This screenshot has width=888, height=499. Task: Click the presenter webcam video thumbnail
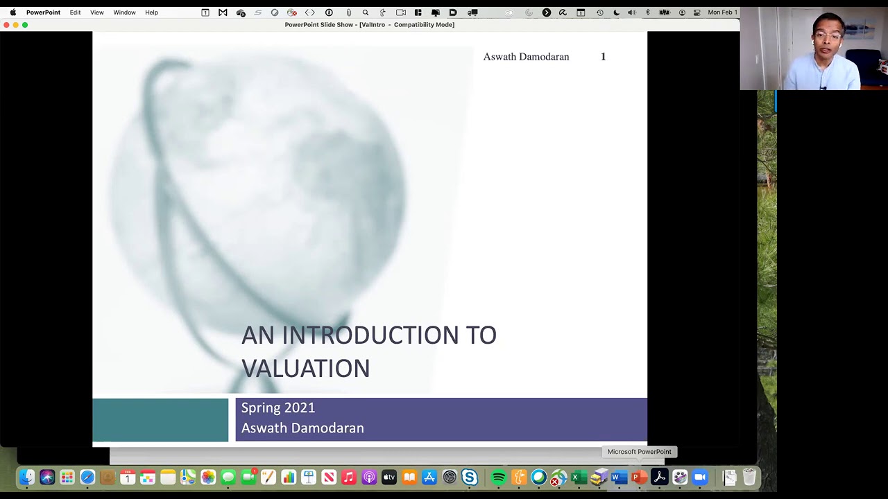814,49
